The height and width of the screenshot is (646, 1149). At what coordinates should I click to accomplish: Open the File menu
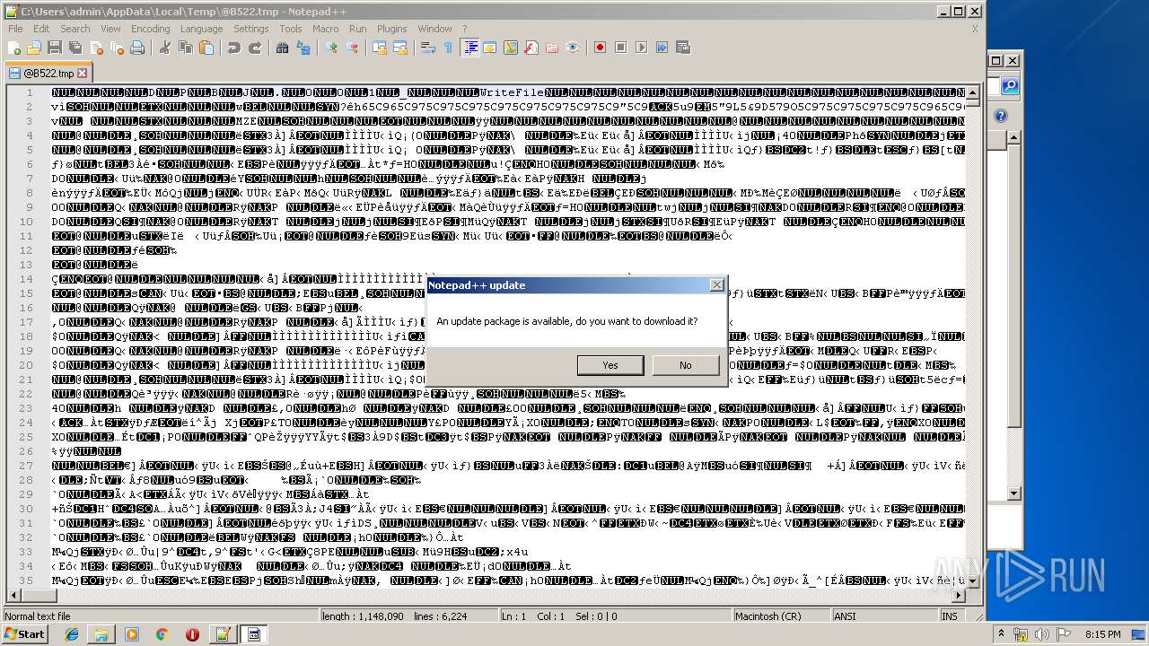(15, 29)
